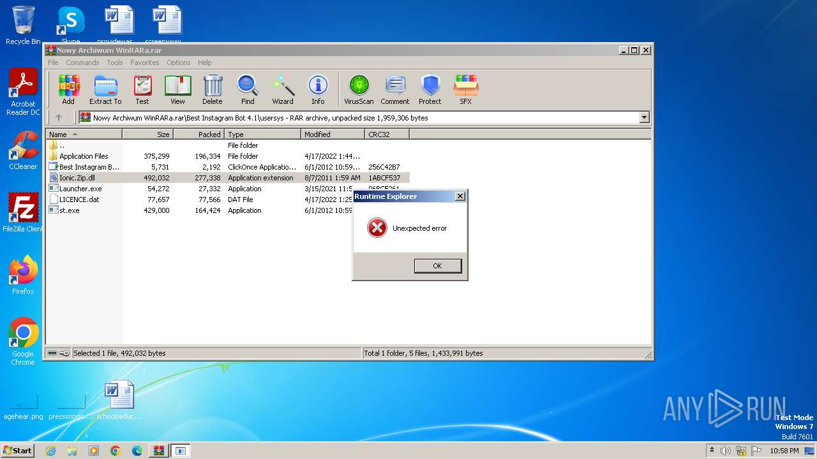Select the Ionic.Zip.dll file
817x459 pixels.
(228, 178)
